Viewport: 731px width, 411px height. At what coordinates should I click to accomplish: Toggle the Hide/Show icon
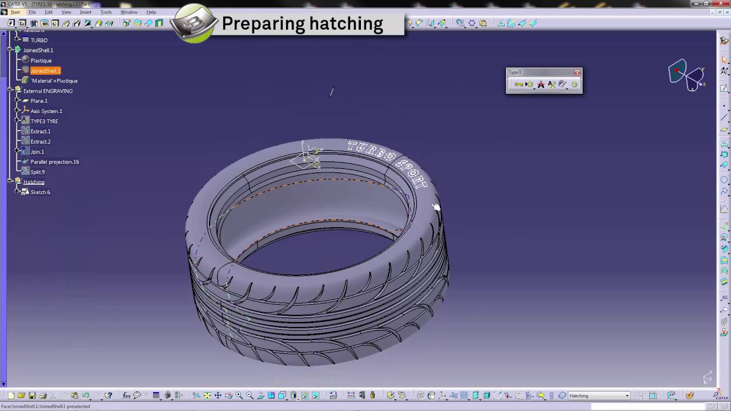click(x=304, y=395)
